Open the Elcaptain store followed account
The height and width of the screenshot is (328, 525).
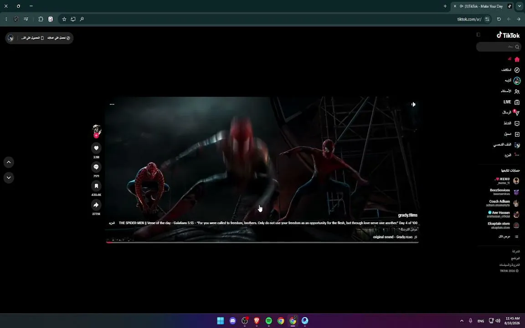tap(504, 225)
